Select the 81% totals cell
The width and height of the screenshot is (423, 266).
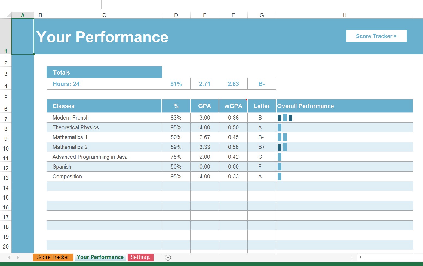point(176,84)
